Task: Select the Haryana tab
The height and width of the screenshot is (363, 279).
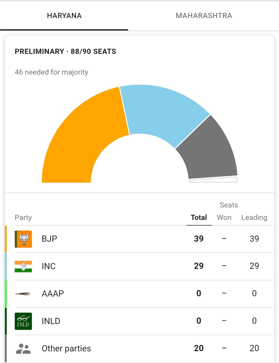Action: click(64, 16)
